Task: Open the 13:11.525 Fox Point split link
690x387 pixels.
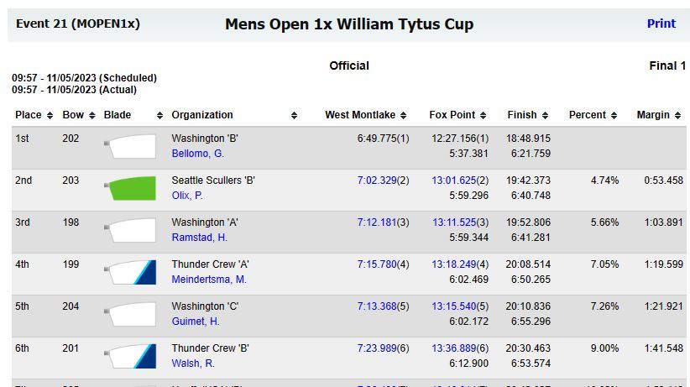Action: tap(454, 222)
